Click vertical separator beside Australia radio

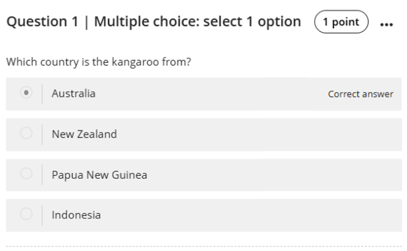tap(42, 93)
